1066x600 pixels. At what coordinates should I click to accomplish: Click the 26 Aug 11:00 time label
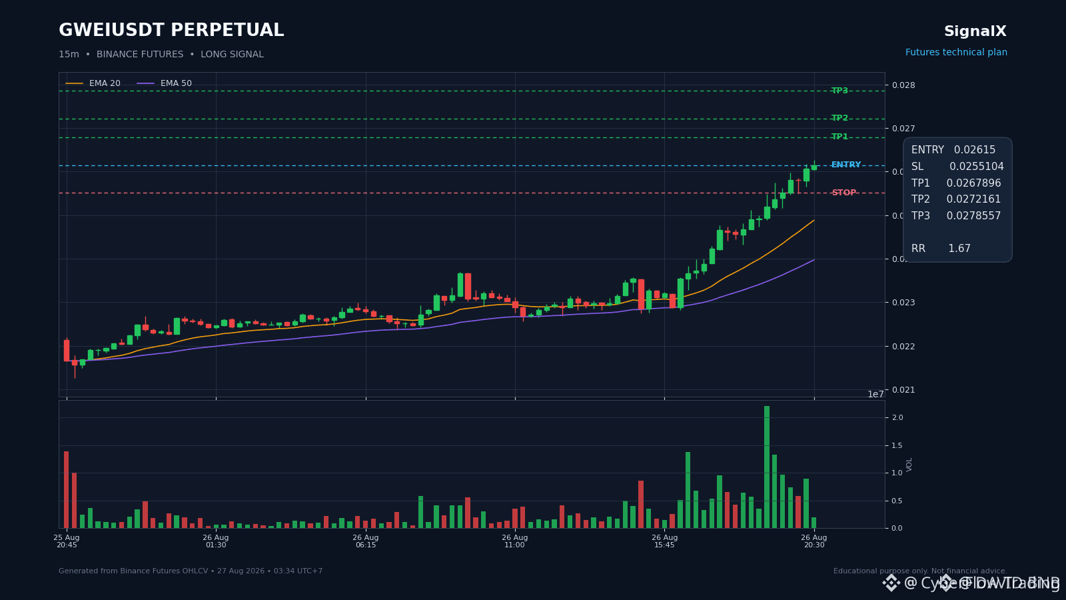(x=515, y=541)
